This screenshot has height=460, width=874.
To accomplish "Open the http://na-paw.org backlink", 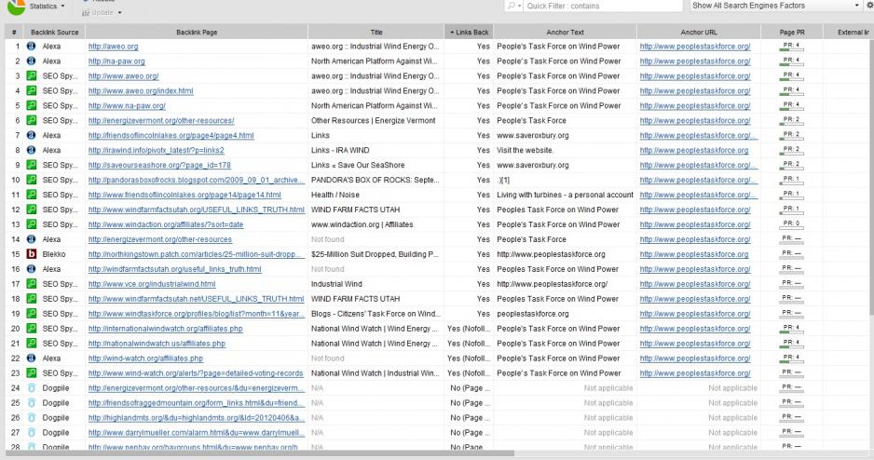I will [116, 61].
